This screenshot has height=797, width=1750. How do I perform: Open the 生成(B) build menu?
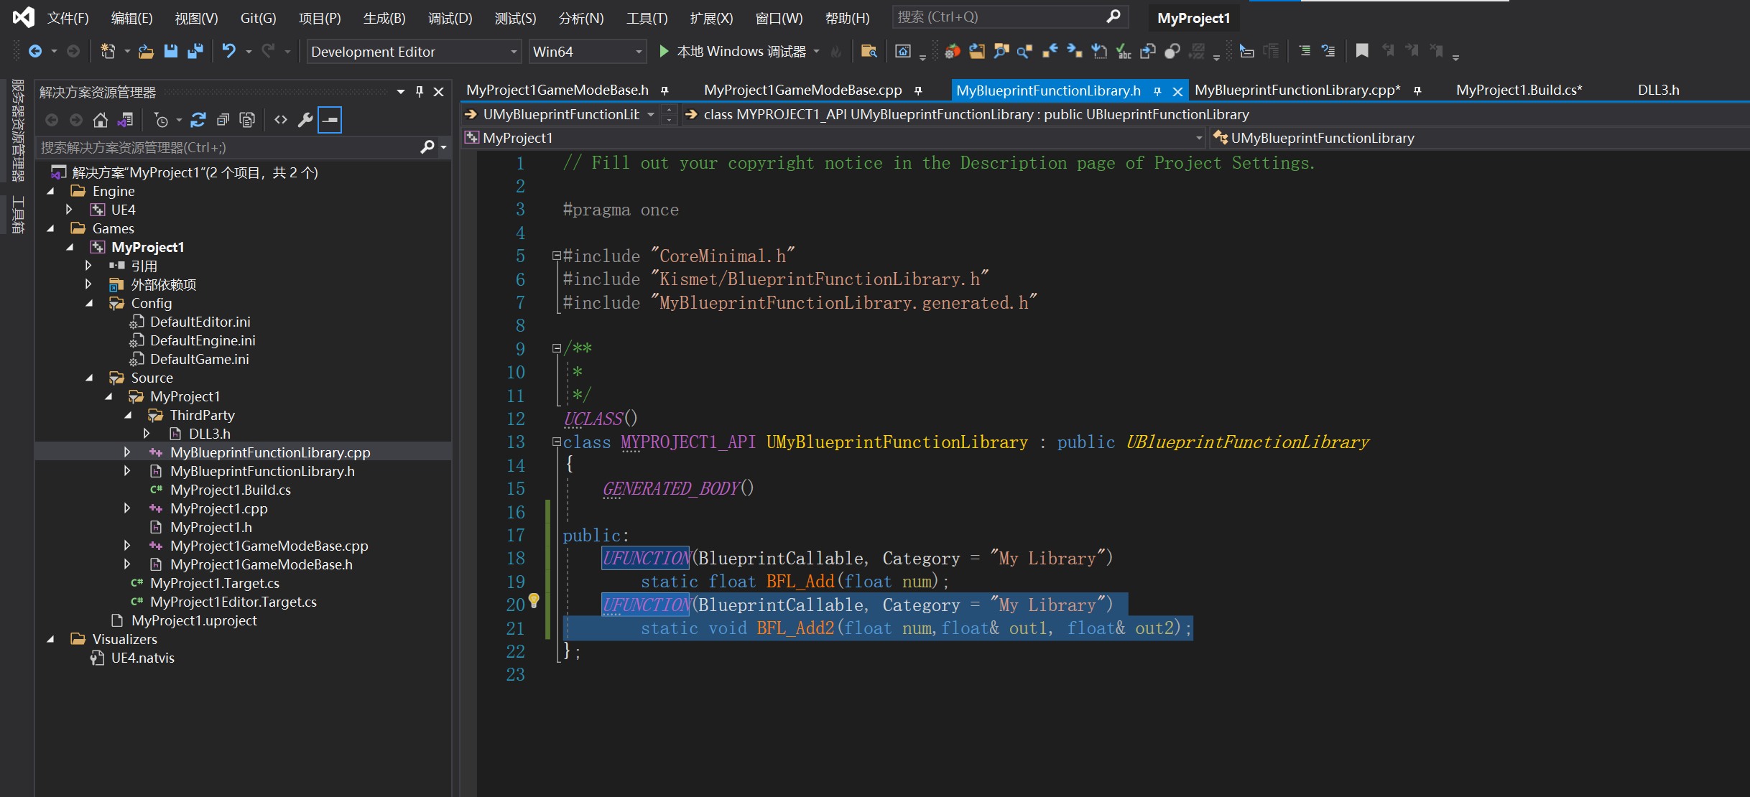[x=384, y=18]
